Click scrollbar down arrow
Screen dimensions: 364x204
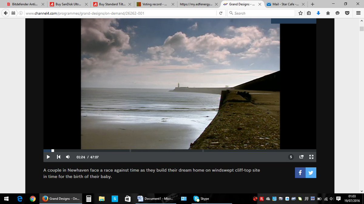point(361,191)
